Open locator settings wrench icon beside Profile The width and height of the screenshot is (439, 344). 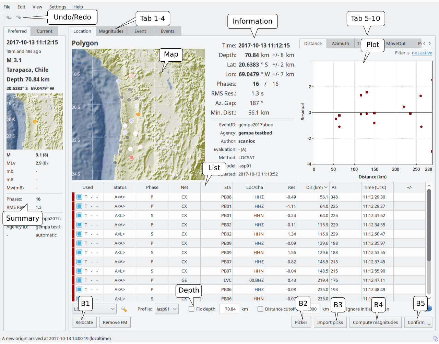124,309
